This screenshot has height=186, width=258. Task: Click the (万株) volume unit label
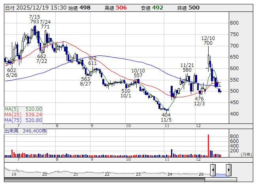[246, 154]
